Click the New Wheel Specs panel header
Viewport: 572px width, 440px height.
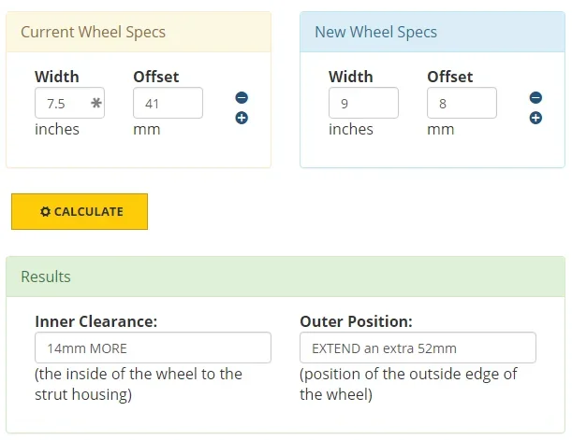433,32
